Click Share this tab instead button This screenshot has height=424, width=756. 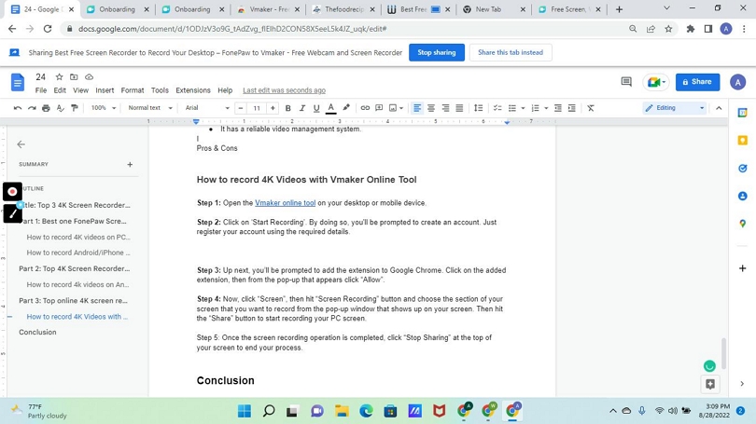511,52
